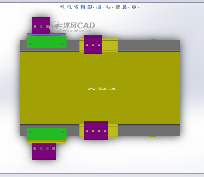
Task: Open the Hide/Show Items dropdown arrow
Action: 112,7
